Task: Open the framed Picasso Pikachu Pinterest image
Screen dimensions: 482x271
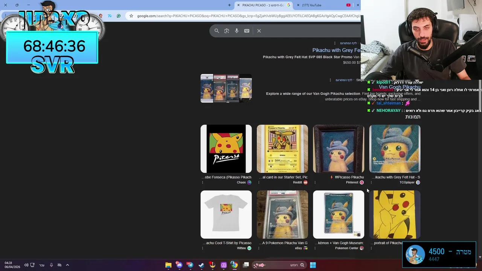Action: coord(339,149)
